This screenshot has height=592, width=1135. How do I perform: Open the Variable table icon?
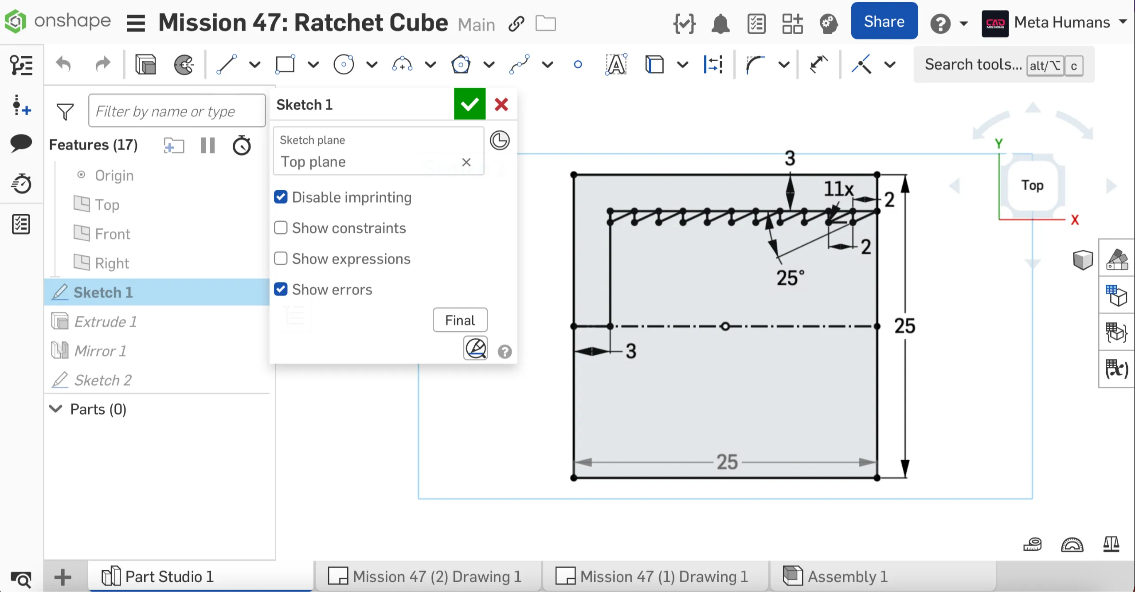(x=1116, y=369)
